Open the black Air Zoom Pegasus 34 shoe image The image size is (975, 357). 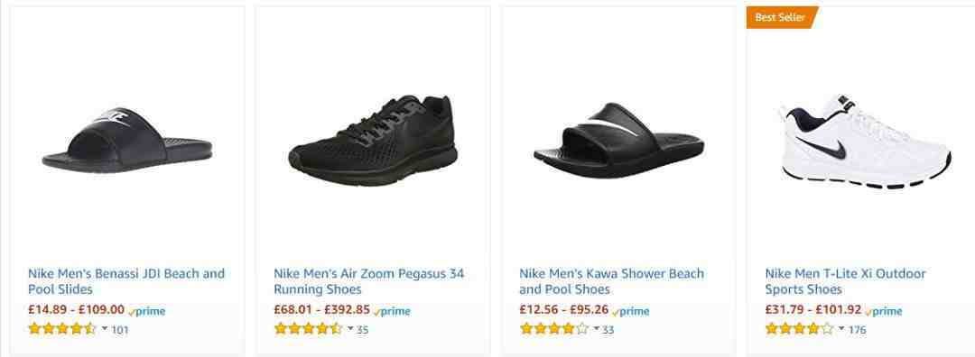pos(373,141)
